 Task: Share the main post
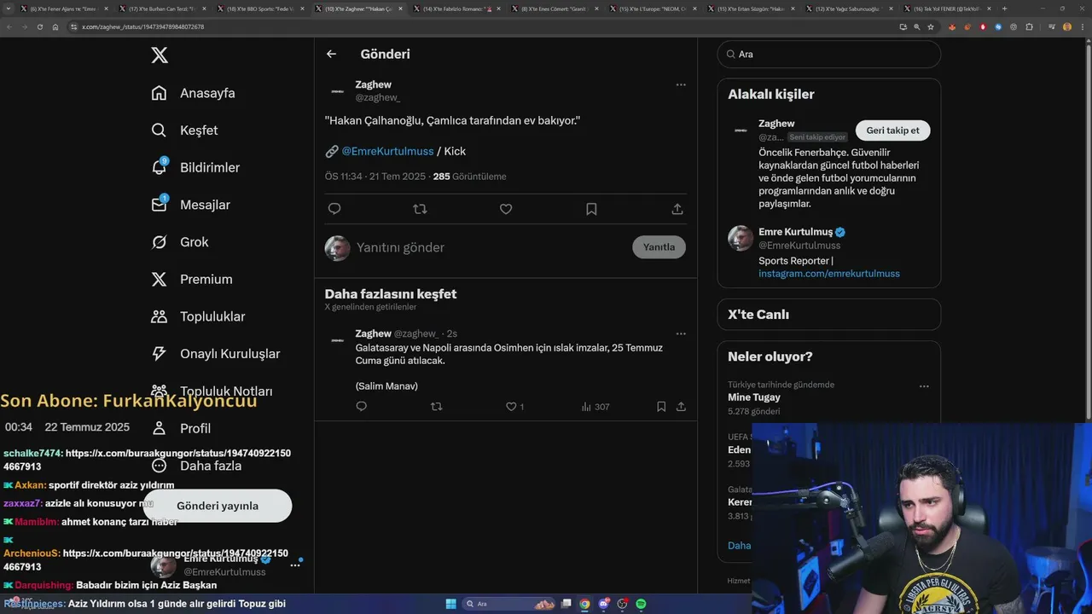[677, 209]
